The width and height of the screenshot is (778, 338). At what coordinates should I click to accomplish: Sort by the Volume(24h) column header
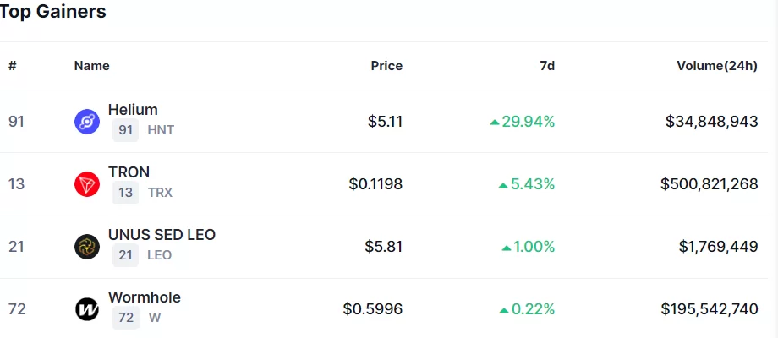pos(717,66)
